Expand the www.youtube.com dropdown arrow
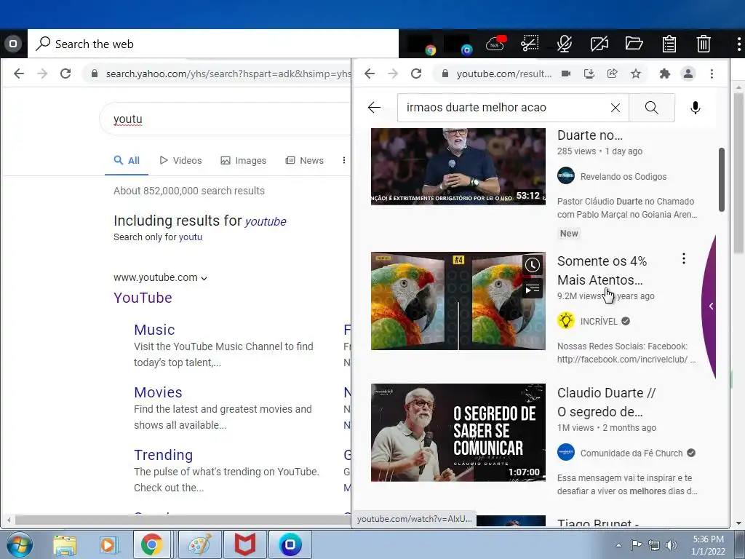 pos(204,279)
